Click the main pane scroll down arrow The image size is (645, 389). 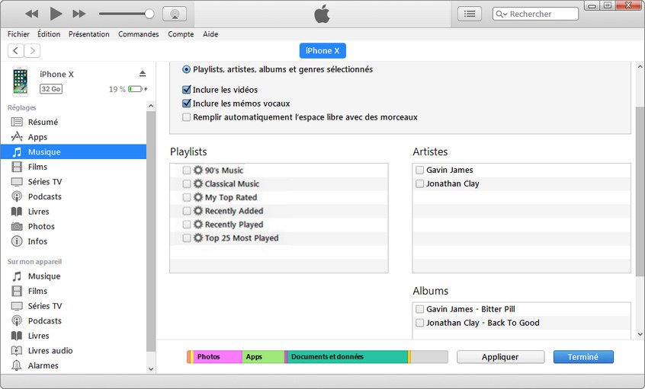[640, 334]
